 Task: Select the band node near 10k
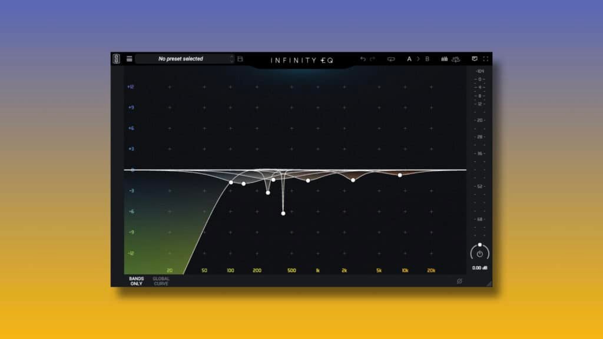(x=400, y=175)
